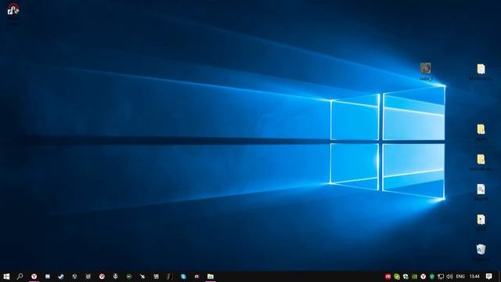Open the green shield security tray icon
Image resolution: width=501 pixels, height=282 pixels.
click(432, 277)
